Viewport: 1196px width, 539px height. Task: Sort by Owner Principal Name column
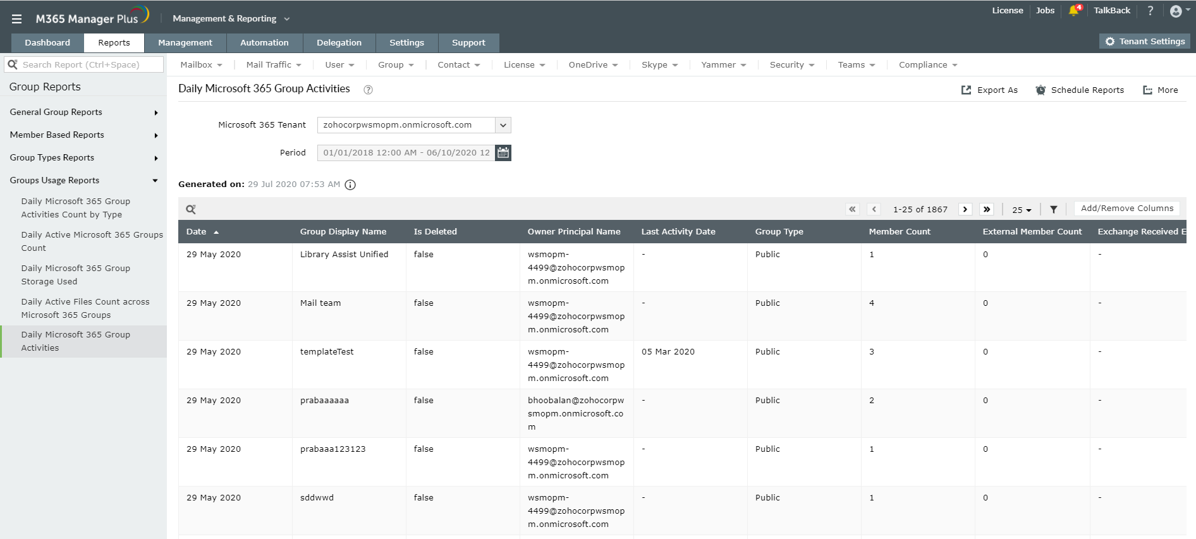coord(574,232)
